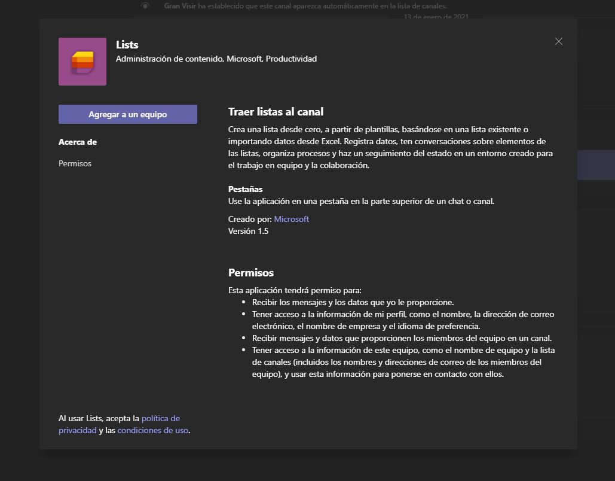Viewport: 615px width, 481px height.
Task: Select the Acerca de section
Action: click(x=78, y=142)
